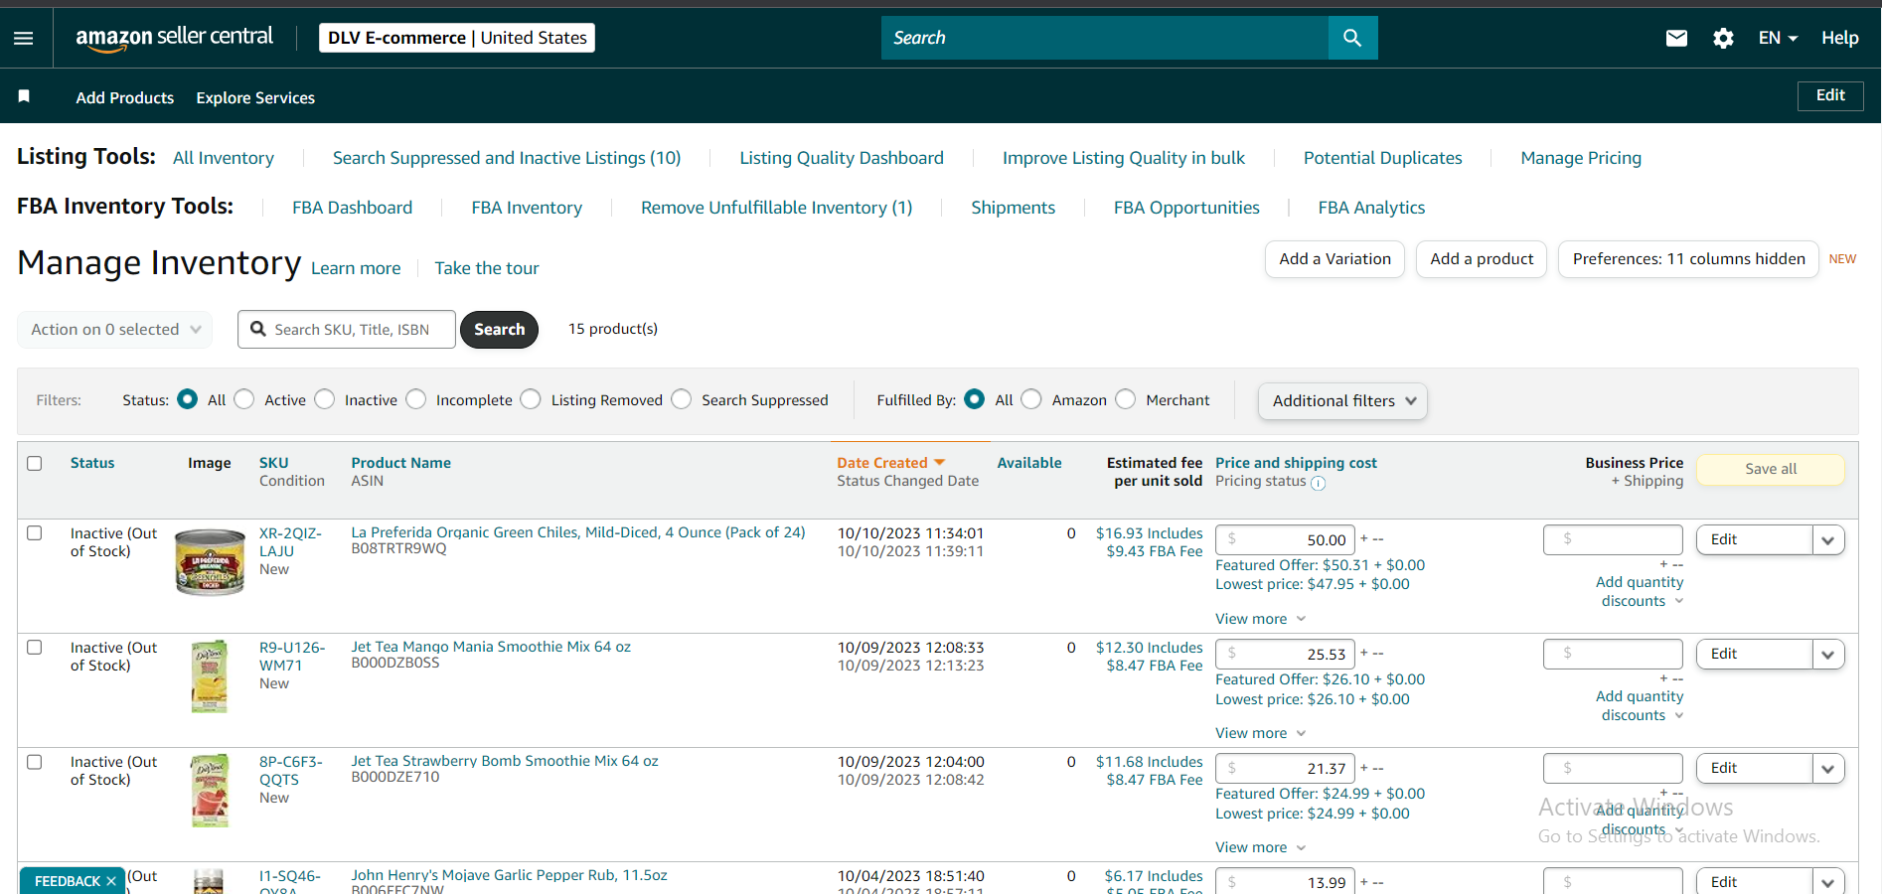This screenshot has height=894, width=1882.
Task: Open FBA Inventory tool
Action: tap(527, 208)
